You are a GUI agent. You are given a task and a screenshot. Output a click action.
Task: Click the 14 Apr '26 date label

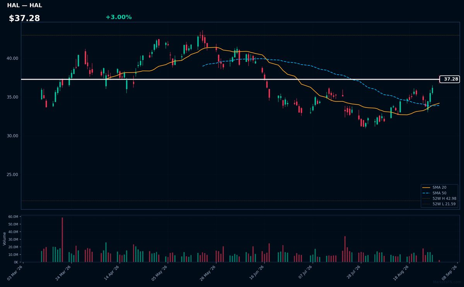click(x=112, y=273)
